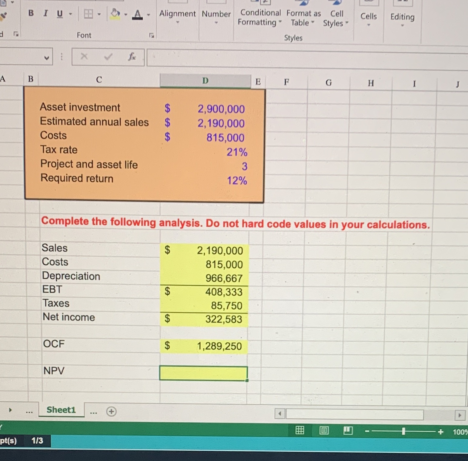
Task: Open Format as Table menu
Action: [303, 18]
